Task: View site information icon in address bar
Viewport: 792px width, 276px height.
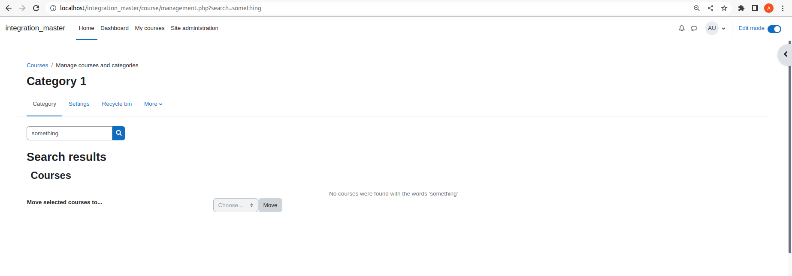Action: coord(53,8)
